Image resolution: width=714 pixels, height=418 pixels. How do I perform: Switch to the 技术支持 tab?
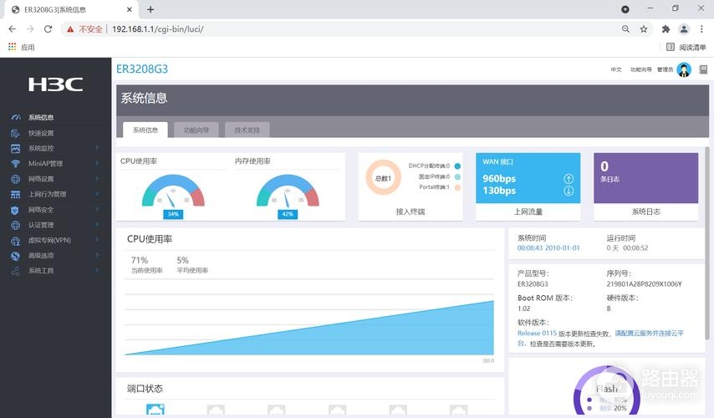(x=247, y=130)
